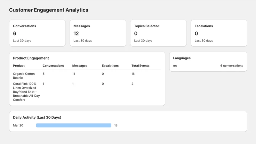Click the 'en' language entry
256x144 pixels.
coord(175,66)
